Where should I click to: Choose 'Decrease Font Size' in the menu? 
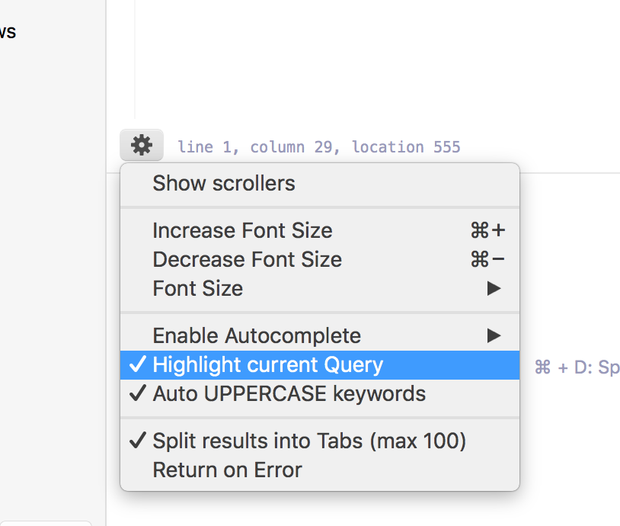tap(247, 259)
